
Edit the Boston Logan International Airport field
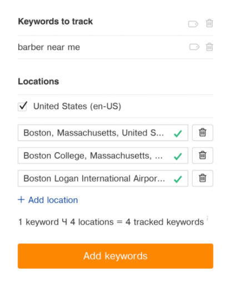coord(103,178)
